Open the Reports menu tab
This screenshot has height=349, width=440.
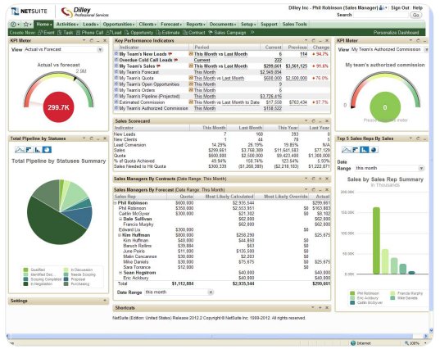tap(196, 25)
